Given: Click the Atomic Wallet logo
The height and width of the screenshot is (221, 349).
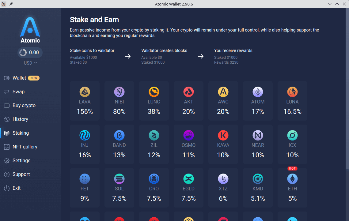Looking at the screenshot, I should [30, 29].
